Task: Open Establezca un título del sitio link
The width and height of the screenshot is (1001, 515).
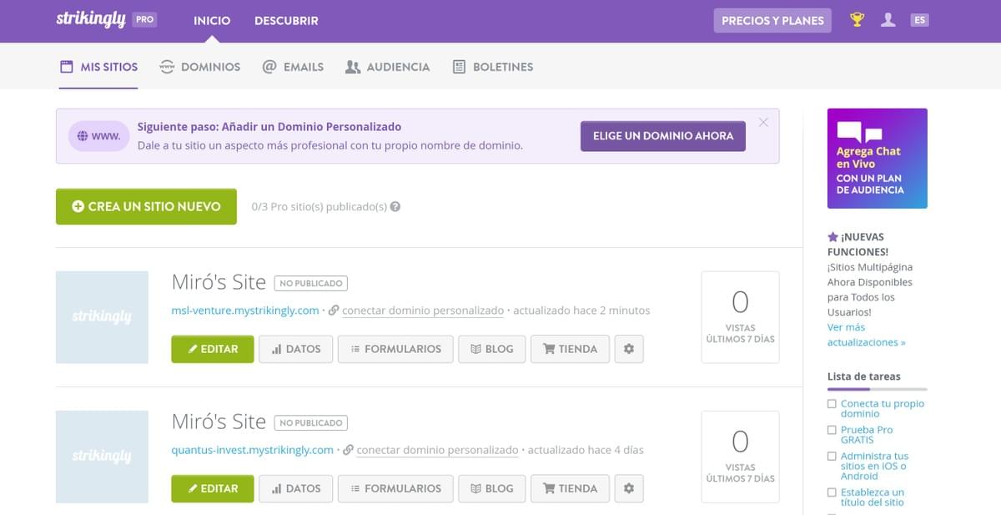Action: (873, 497)
